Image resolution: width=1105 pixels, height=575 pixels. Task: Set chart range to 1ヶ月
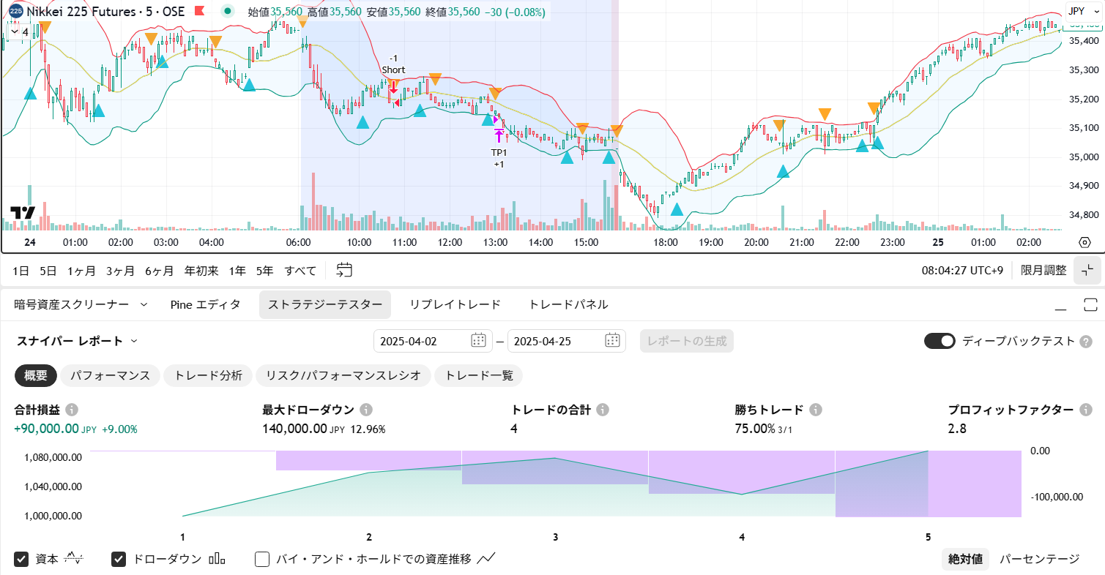pyautogui.click(x=81, y=271)
